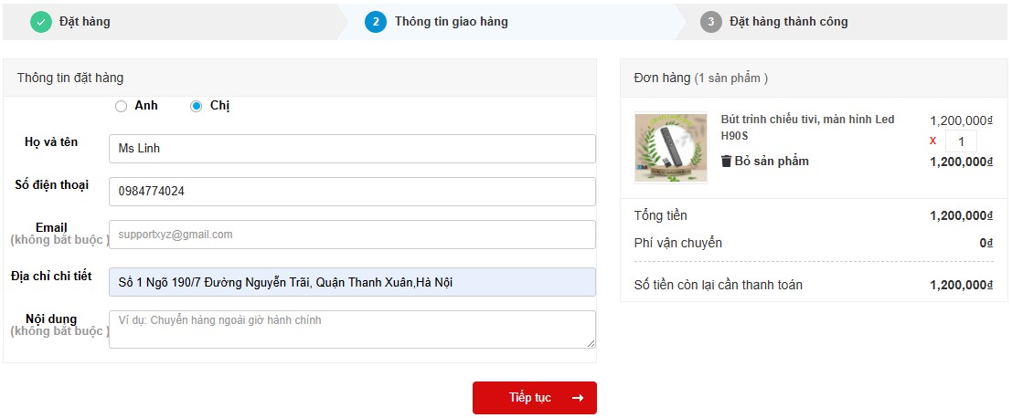
Task: Click into the Email input field
Action: pyautogui.click(x=352, y=235)
